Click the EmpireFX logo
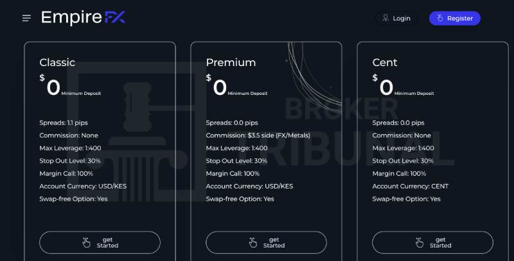Screen dimensions: 514x261 pos(84,17)
